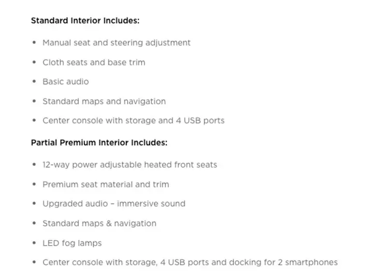The width and height of the screenshot is (387, 276).
Task: Click '12-way power adjustable heated front seats'
Action: pos(130,165)
